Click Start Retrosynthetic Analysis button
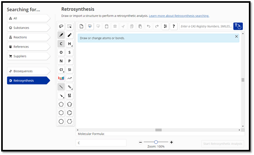Viewport: 254px width, 155px height. tap(222, 144)
